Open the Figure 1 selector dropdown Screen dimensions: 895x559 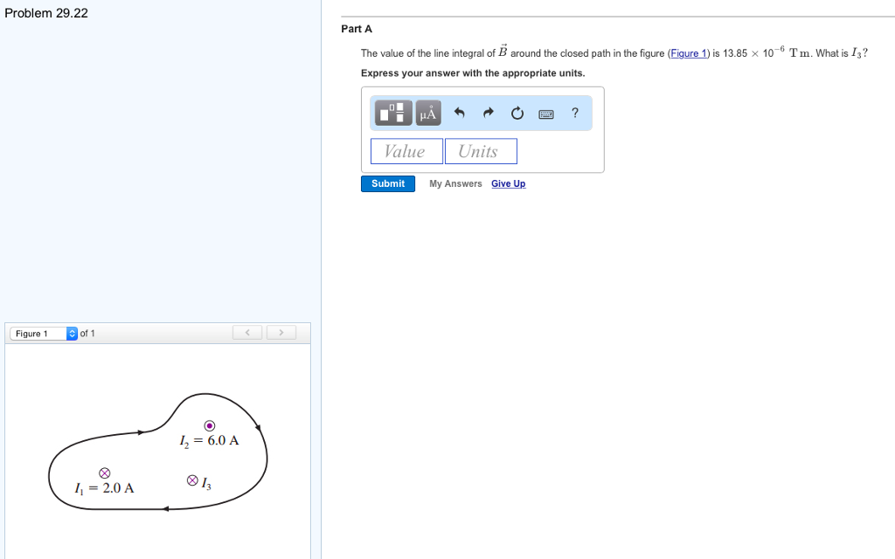pos(44,334)
